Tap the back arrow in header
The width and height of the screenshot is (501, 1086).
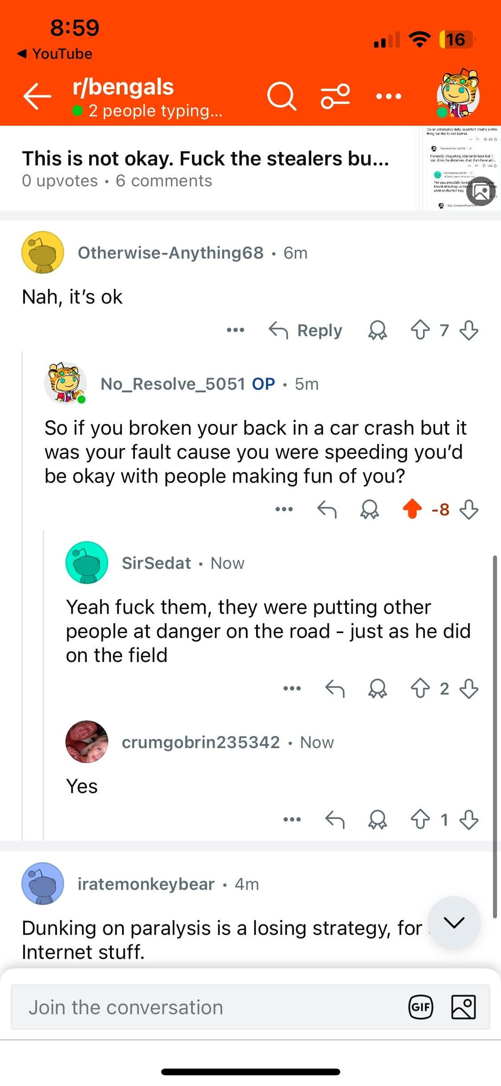pyautogui.click(x=37, y=97)
